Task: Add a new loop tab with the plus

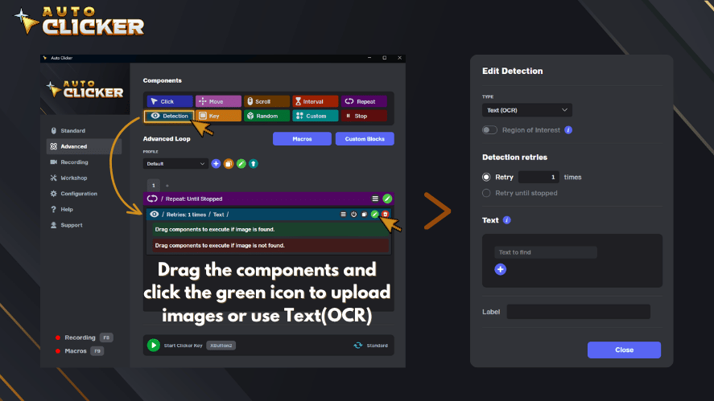Action: (x=167, y=186)
